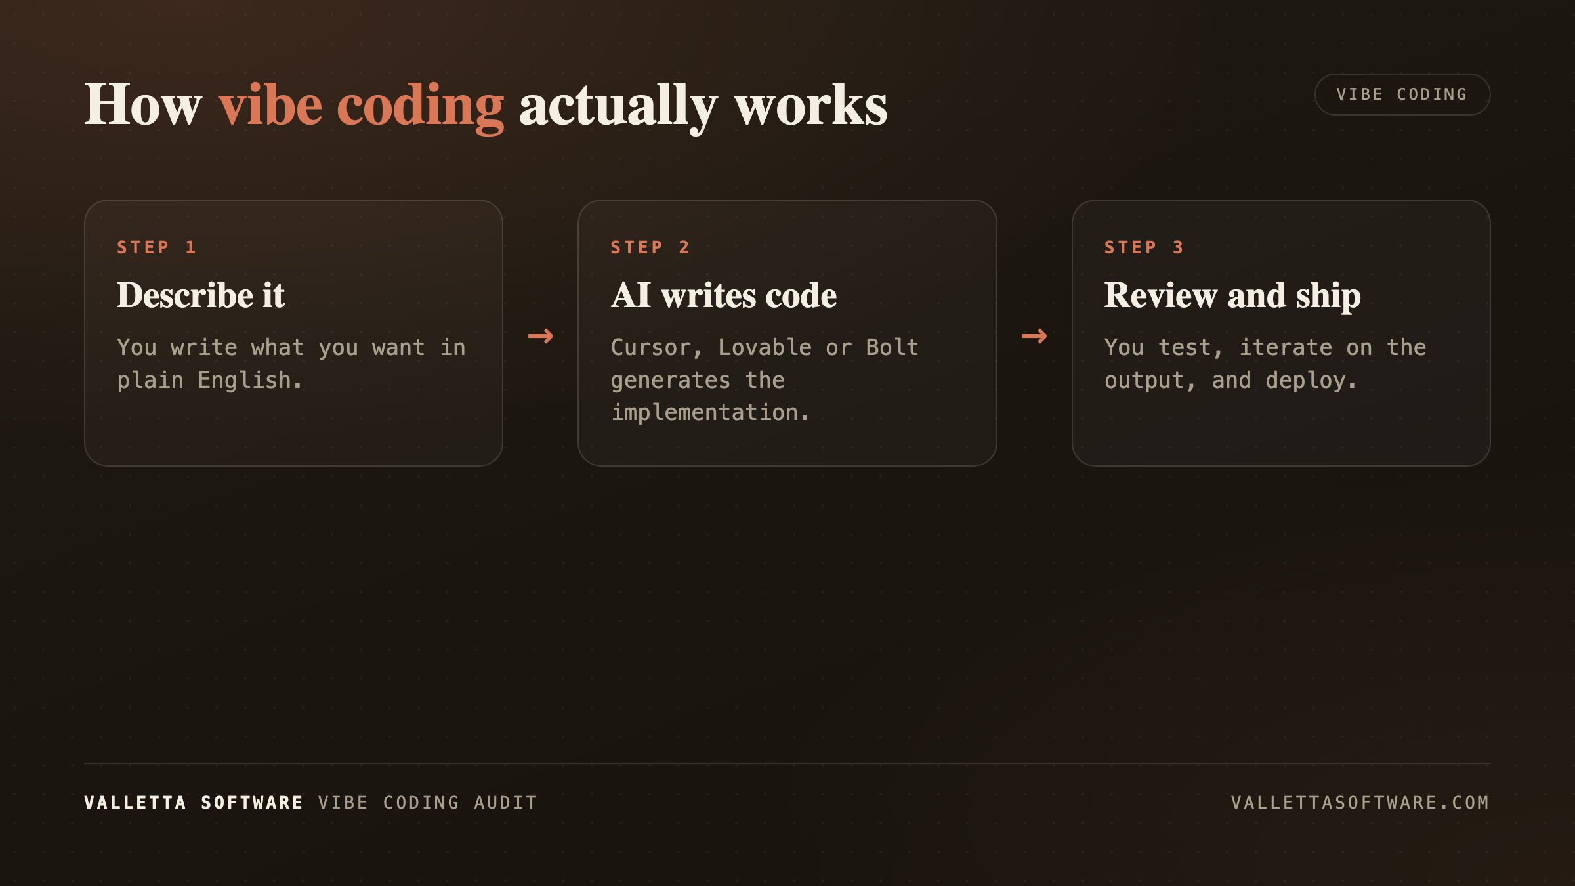The image size is (1575, 886).
Task: Select the 'STEP 2' label
Action: coord(650,247)
